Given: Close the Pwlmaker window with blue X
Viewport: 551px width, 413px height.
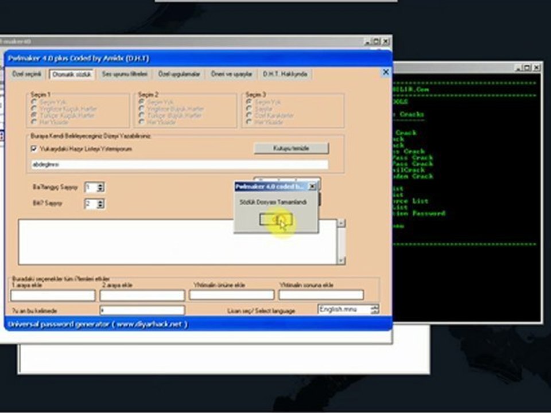Looking at the screenshot, I should [386, 72].
